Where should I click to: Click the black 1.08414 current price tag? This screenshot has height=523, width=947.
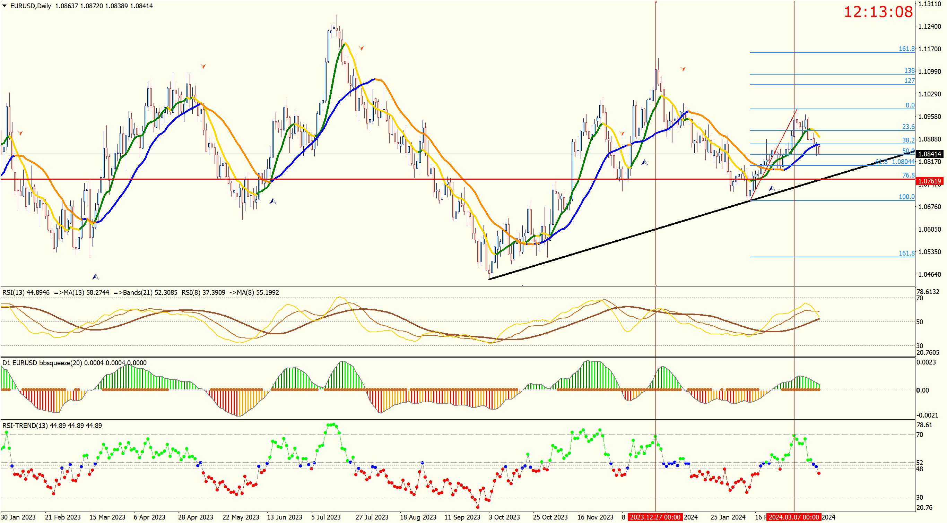tap(929, 154)
